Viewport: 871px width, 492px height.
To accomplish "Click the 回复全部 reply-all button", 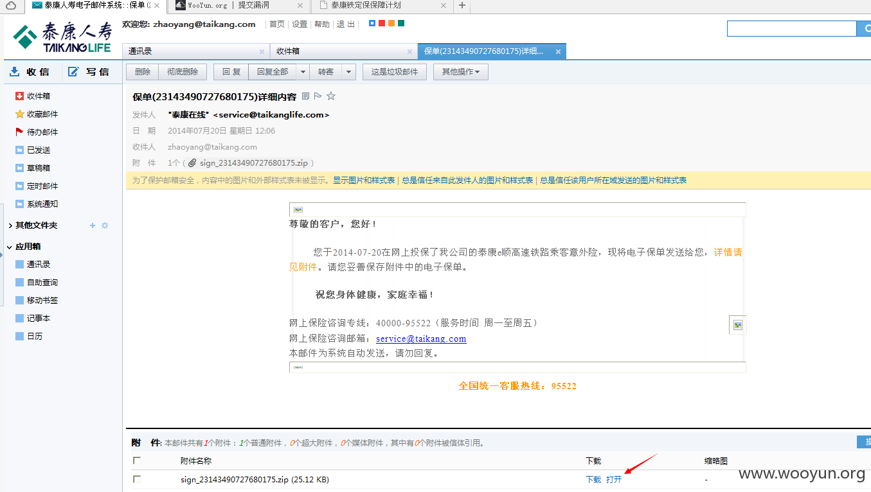I will (273, 72).
